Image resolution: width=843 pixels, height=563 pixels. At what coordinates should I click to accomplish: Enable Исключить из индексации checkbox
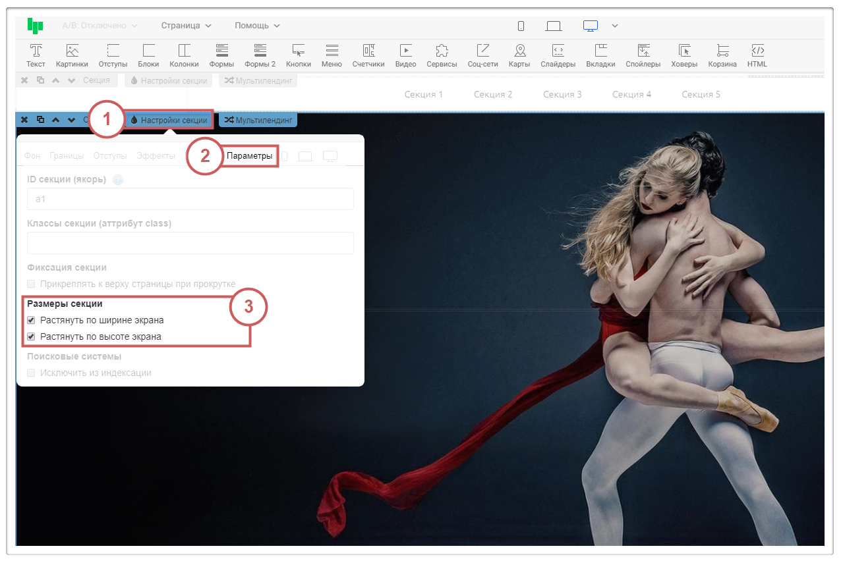point(31,373)
